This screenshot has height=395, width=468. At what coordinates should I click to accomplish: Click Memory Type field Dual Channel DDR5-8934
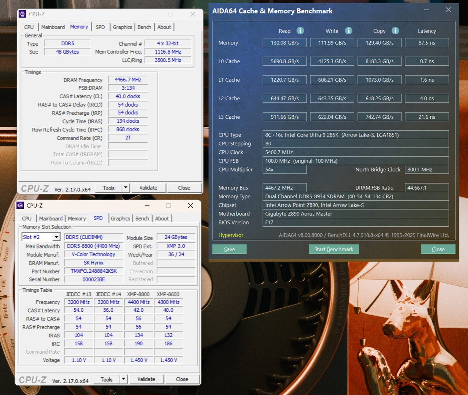coord(356,196)
